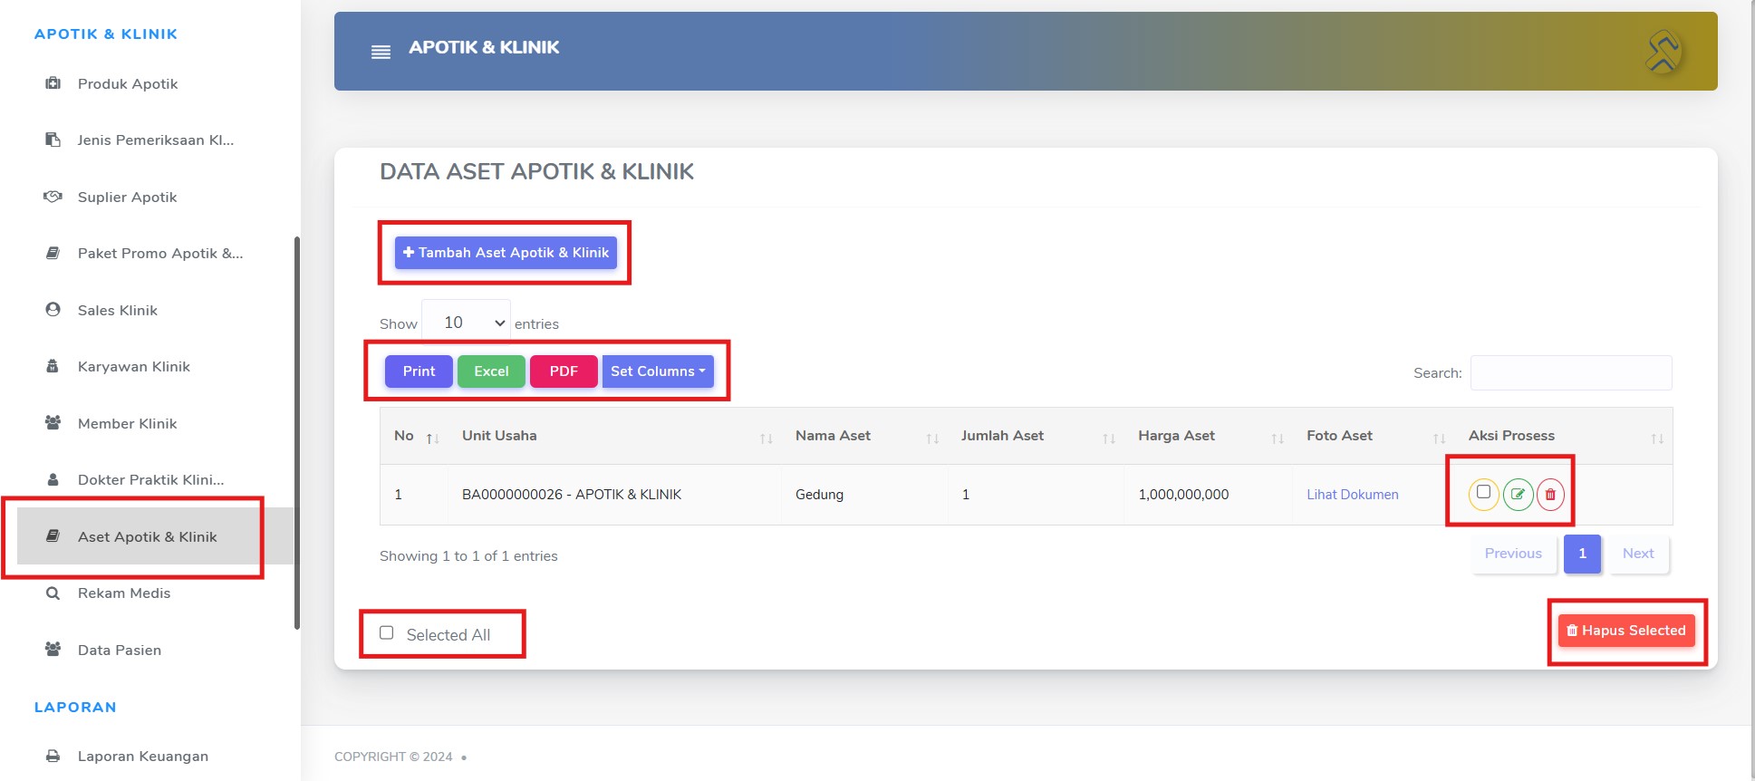Click the Sales Klinik user icon
This screenshot has width=1755, height=781.
point(53,310)
